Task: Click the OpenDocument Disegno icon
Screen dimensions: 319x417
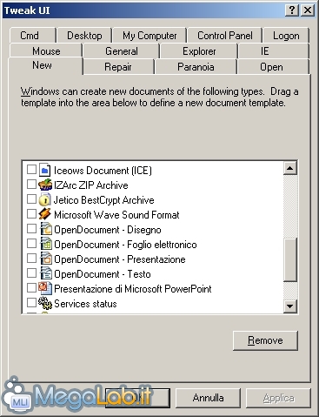Action: [45, 229]
